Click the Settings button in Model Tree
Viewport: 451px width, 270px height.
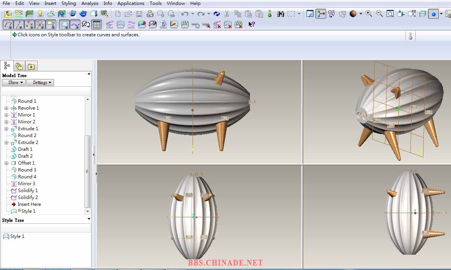tap(40, 82)
